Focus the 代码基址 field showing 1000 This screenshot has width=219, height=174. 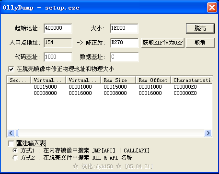tap(58, 57)
